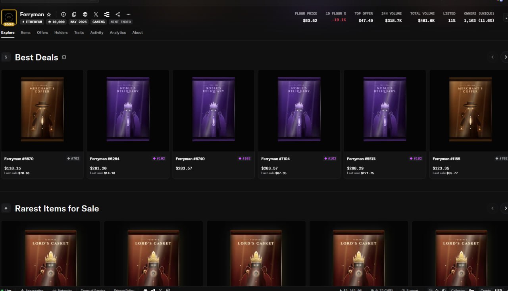Open the collection website globe icon

coord(85,14)
